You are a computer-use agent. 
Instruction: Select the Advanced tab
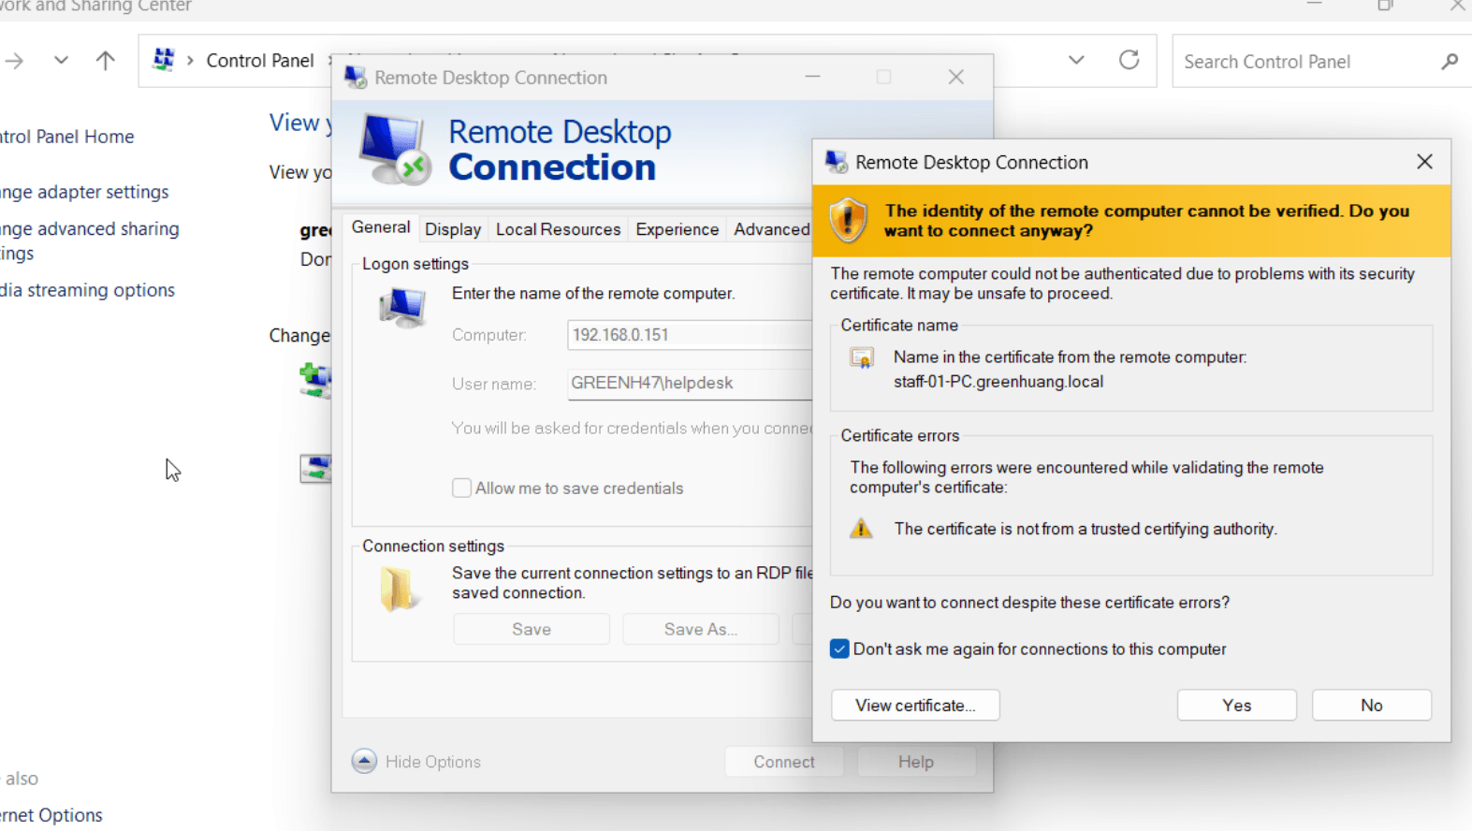click(x=771, y=229)
